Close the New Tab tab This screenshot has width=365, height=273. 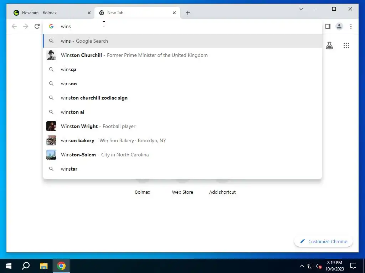pos(174,13)
